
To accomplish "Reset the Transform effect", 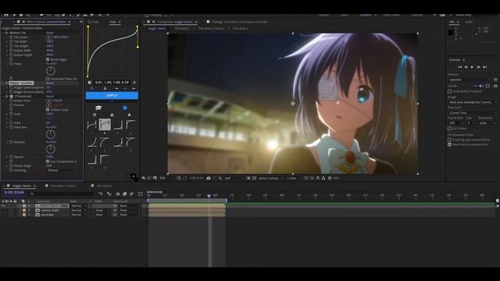I will point(50,96).
